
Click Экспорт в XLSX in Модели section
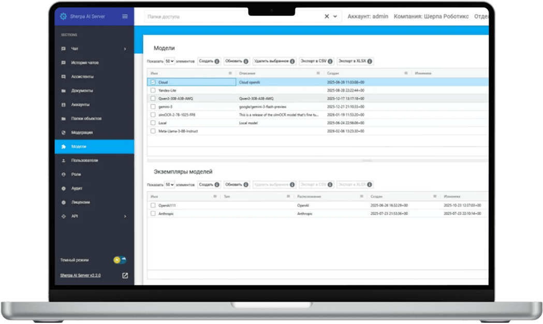click(355, 61)
